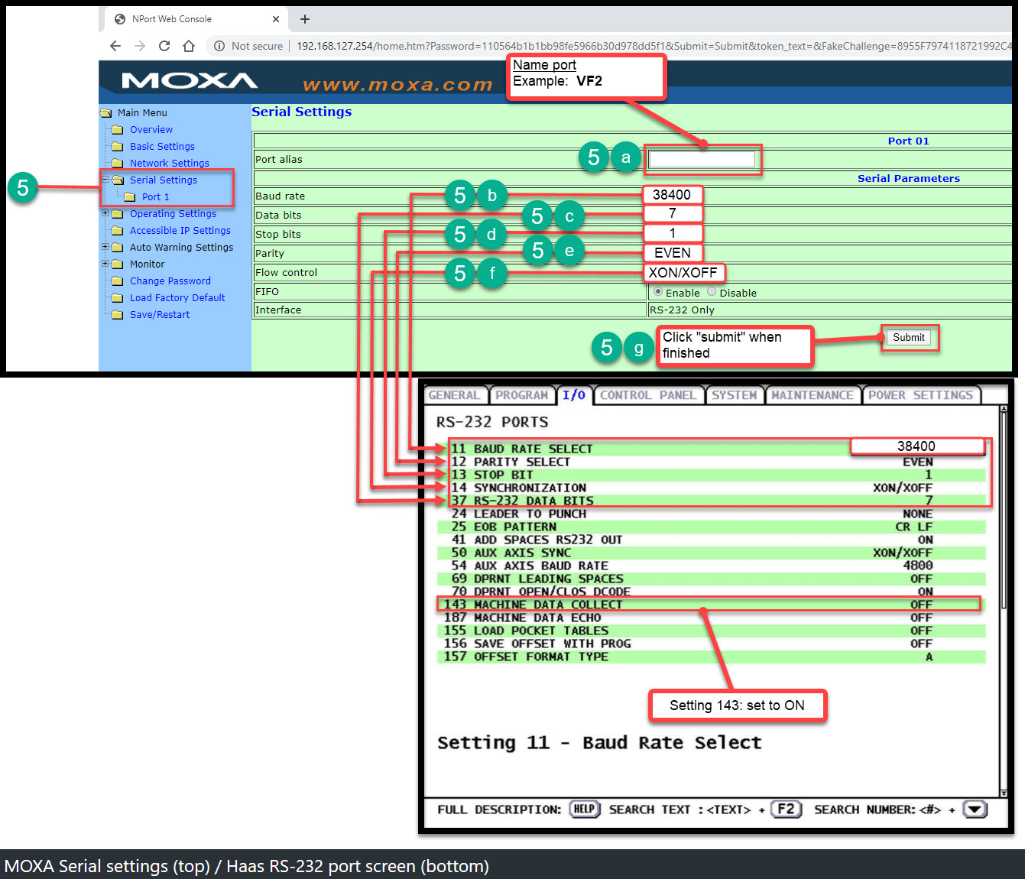Open the Operating Settings link

tap(173, 214)
